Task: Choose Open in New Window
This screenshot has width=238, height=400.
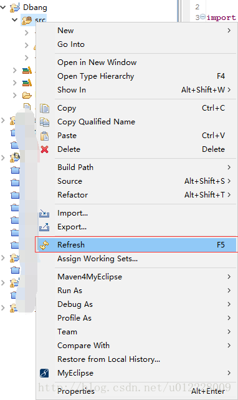Action: (136, 62)
